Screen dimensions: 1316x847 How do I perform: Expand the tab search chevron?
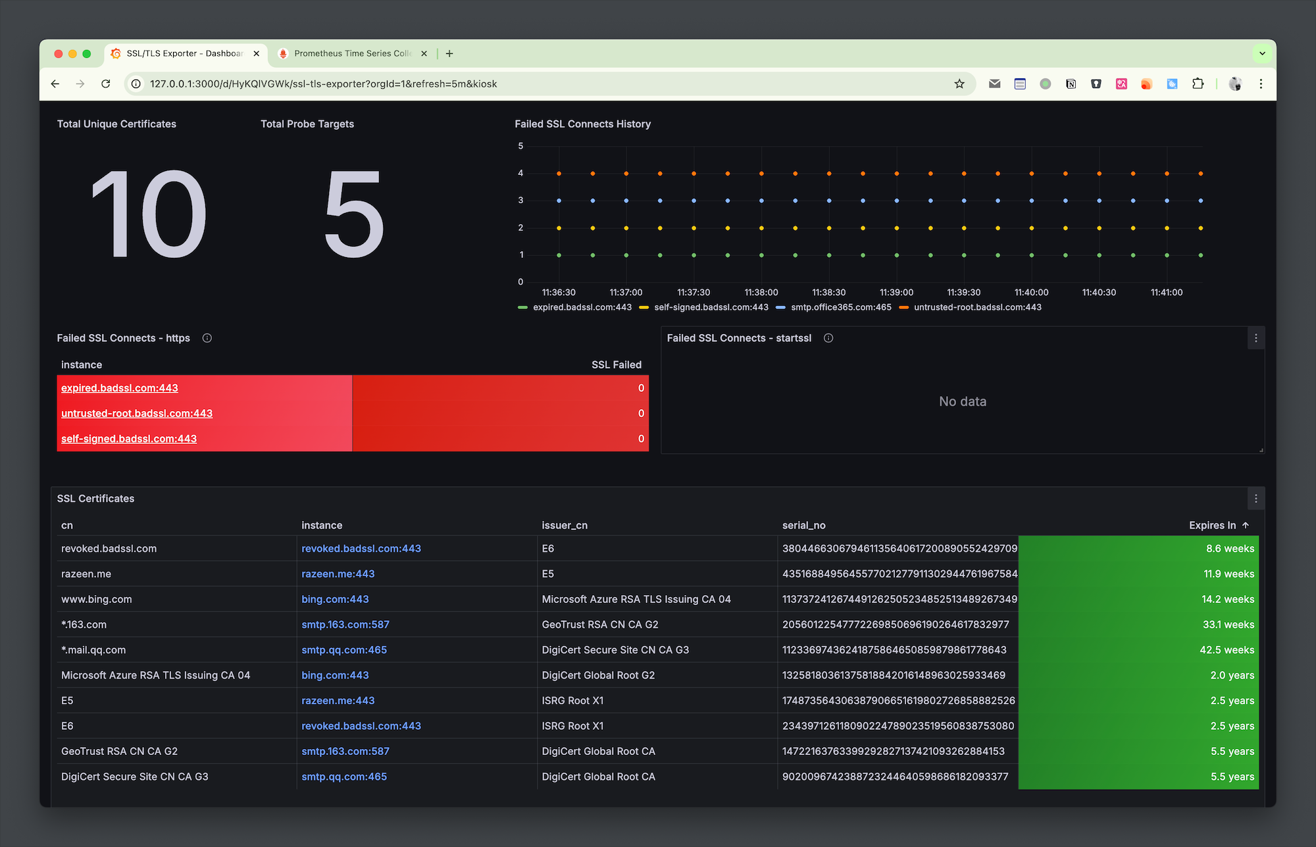(1262, 54)
